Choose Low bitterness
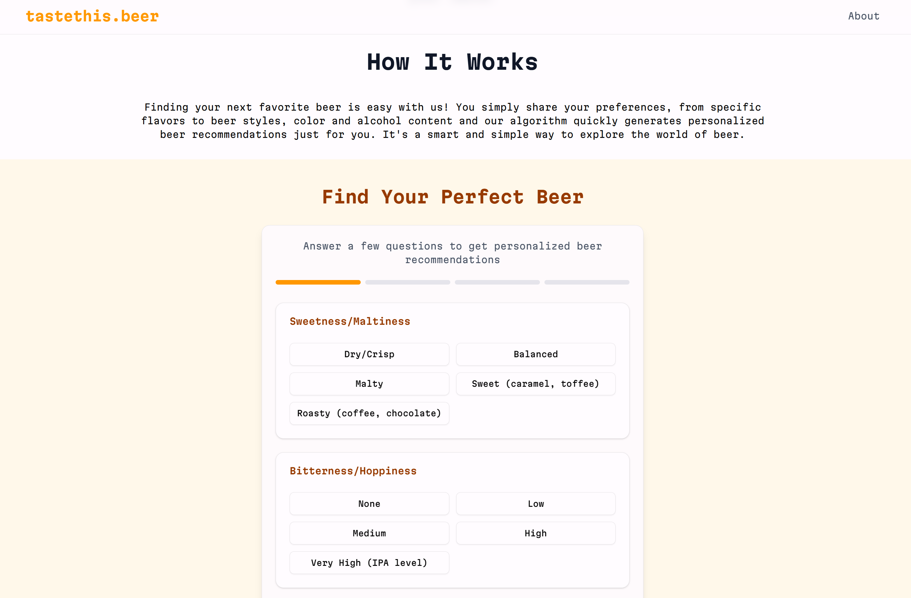Image resolution: width=911 pixels, height=598 pixels. click(x=535, y=504)
